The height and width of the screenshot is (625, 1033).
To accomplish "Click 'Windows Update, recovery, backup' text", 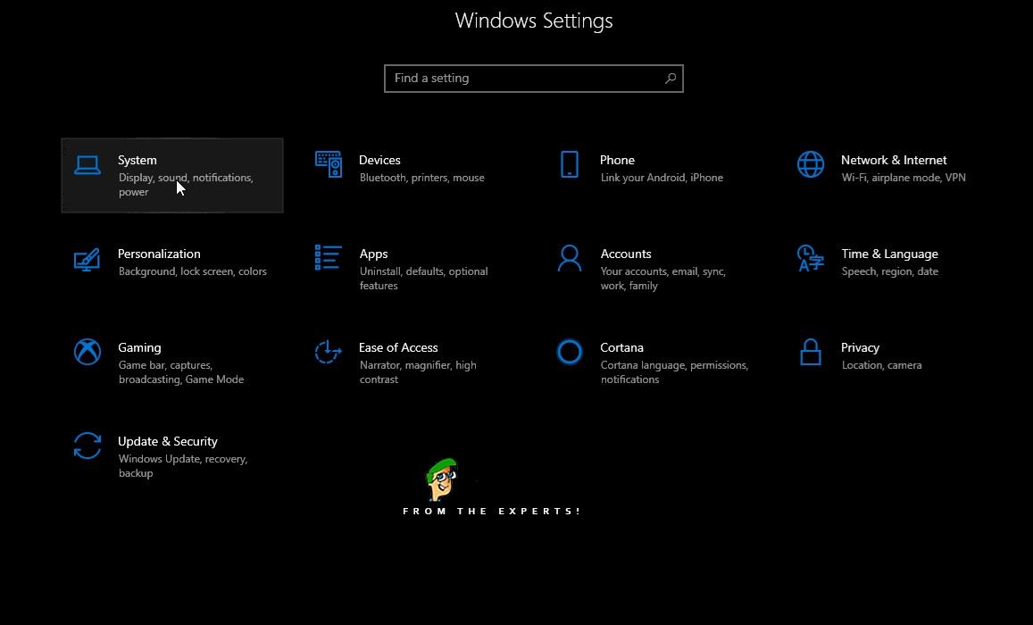I will tap(183, 465).
